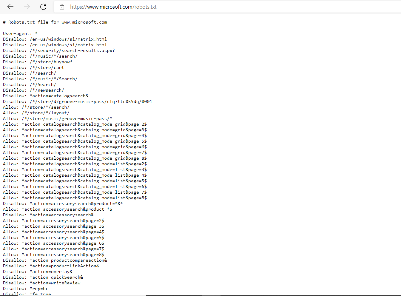Click the comment line "# Robots.txt file for www.microsoft.com"

click(55, 22)
